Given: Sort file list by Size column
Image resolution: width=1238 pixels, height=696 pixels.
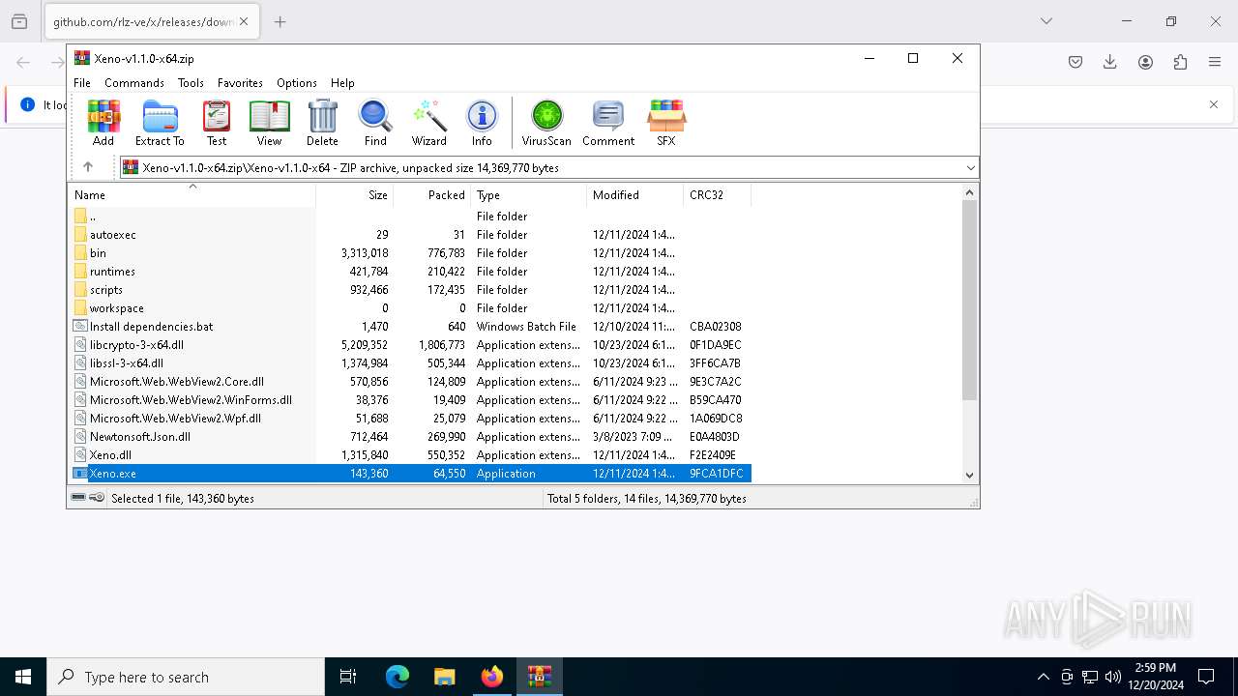Looking at the screenshot, I should (354, 195).
